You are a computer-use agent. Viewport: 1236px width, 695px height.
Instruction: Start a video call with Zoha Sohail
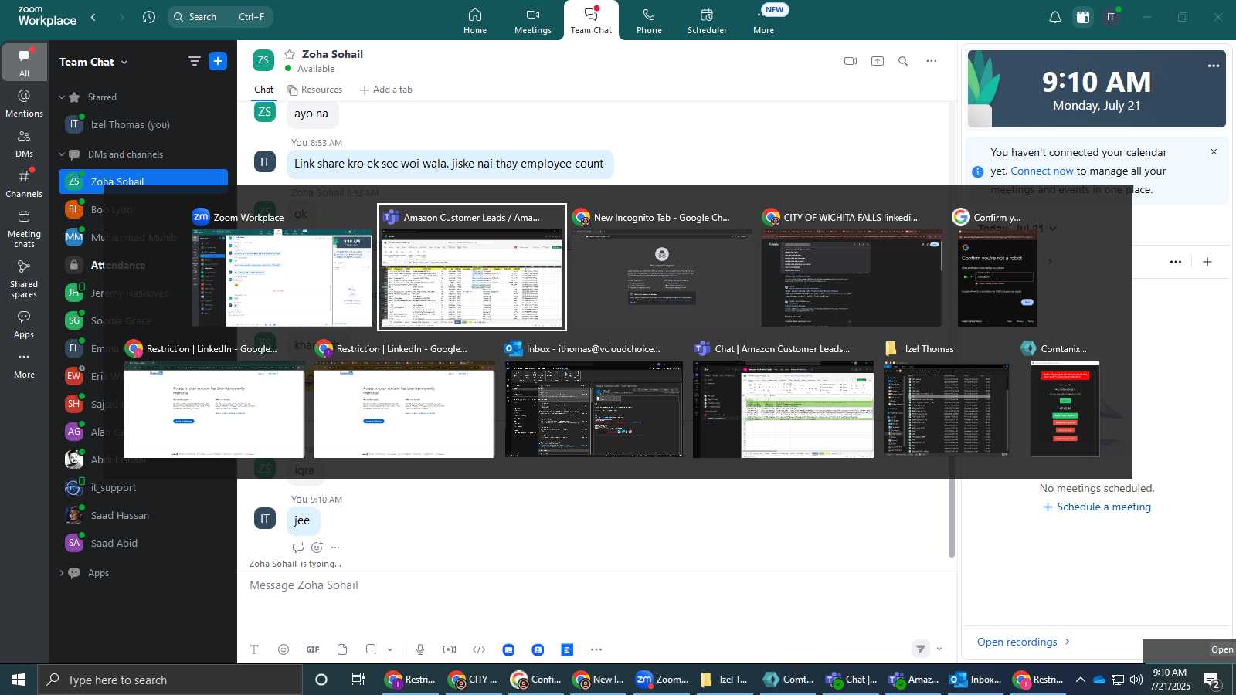pyautogui.click(x=851, y=61)
